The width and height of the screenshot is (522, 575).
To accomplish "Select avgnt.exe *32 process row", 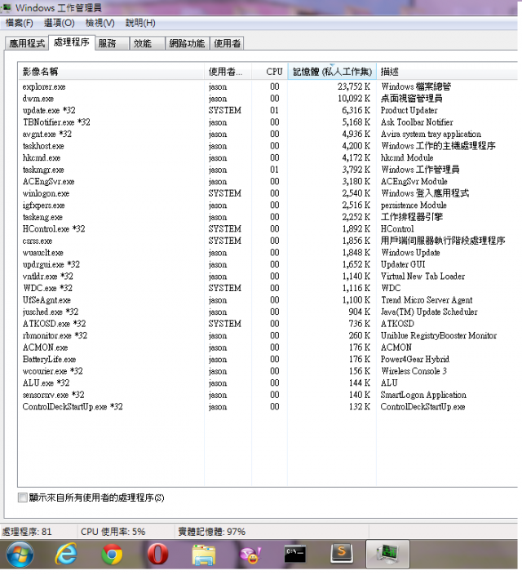I will [268, 135].
